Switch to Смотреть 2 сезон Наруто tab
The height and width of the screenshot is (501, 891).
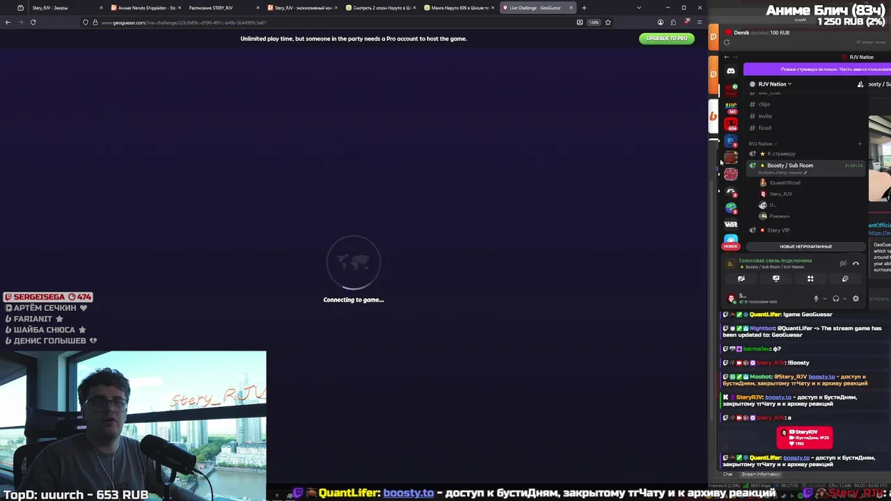tap(381, 8)
